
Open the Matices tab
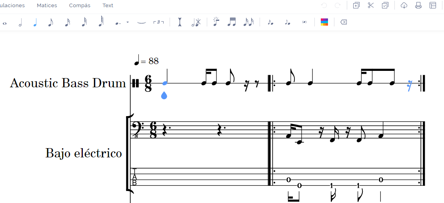pyautogui.click(x=47, y=6)
